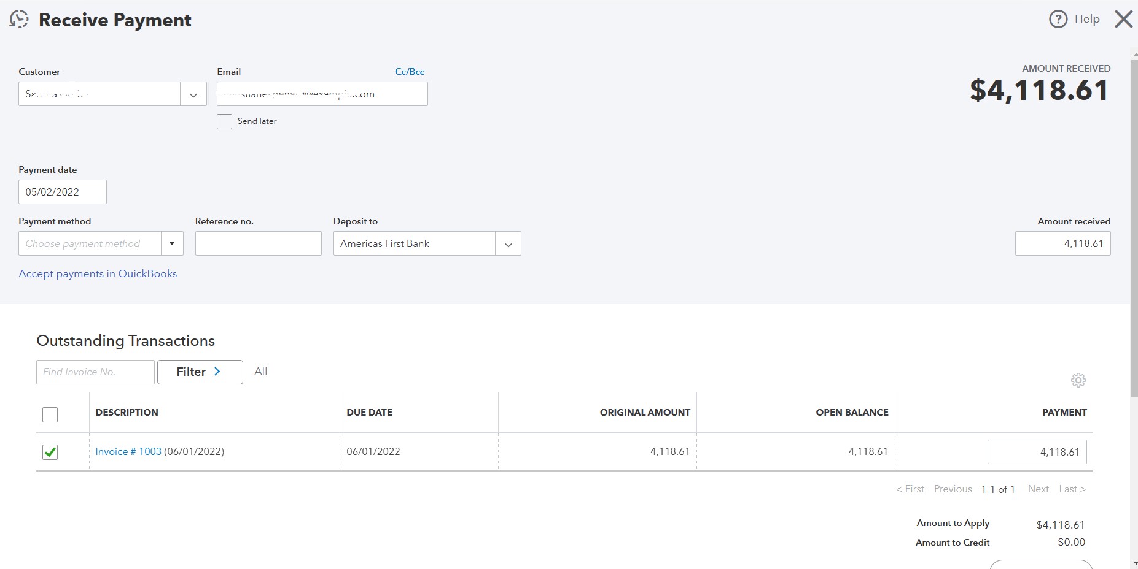
Task: Expand the Customer dropdown
Action: tap(193, 94)
